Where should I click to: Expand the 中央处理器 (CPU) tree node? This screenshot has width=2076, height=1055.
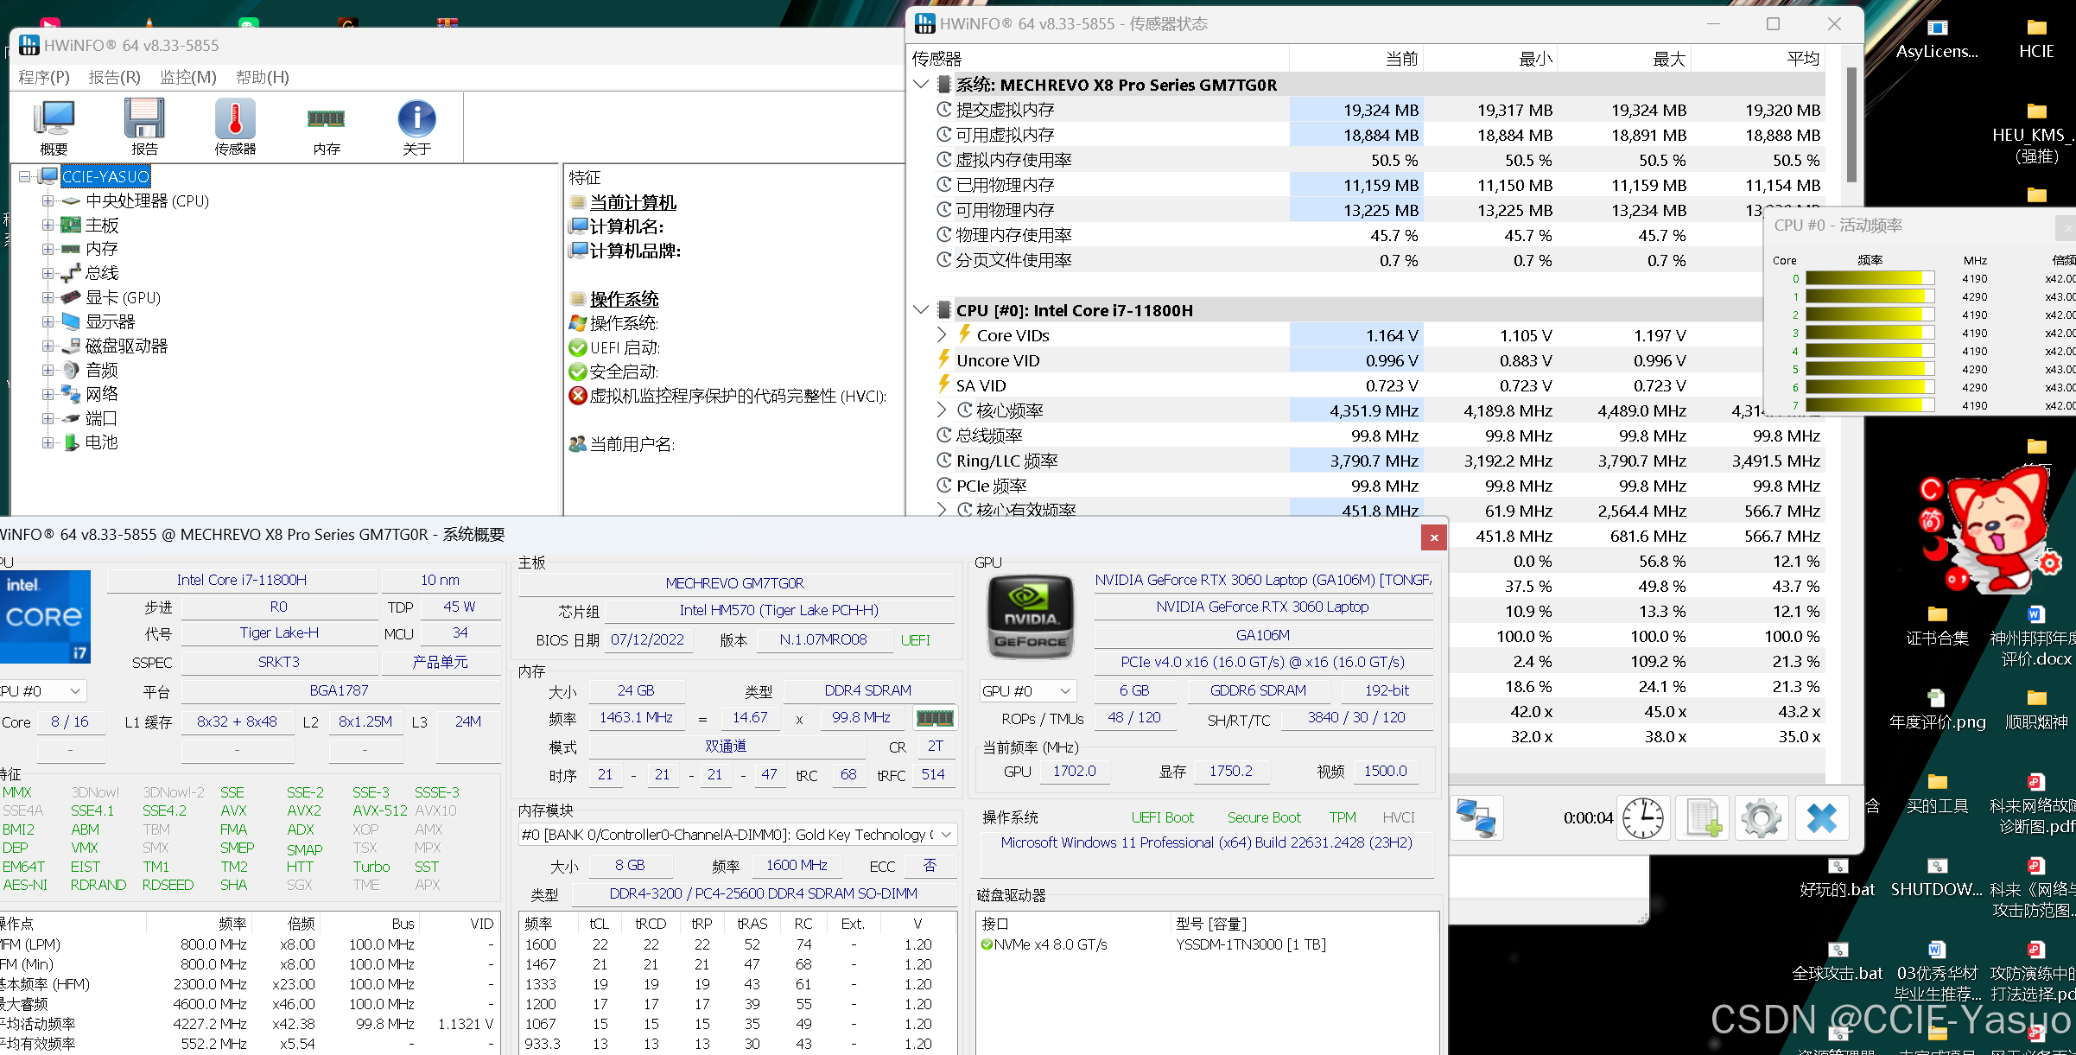point(48,201)
